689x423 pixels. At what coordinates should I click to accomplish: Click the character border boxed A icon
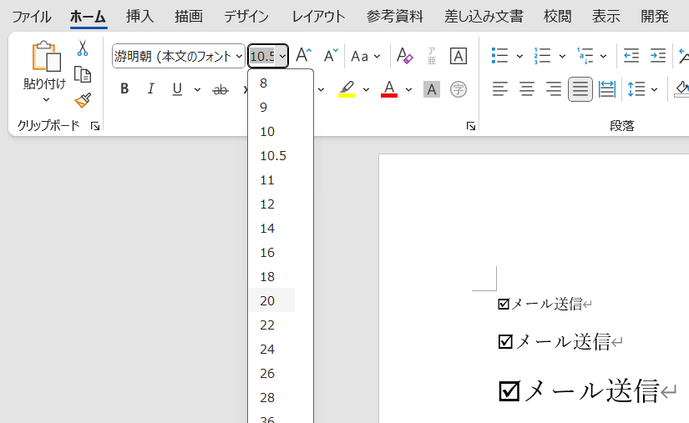point(458,56)
